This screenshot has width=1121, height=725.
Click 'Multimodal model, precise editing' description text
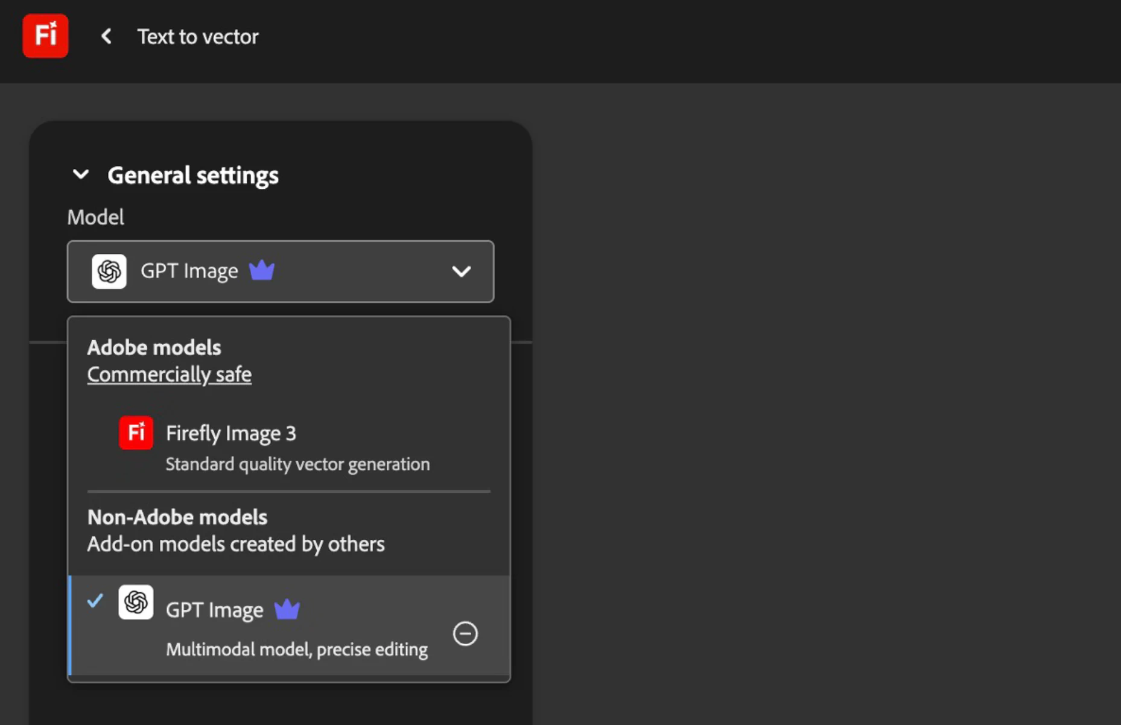tap(297, 649)
